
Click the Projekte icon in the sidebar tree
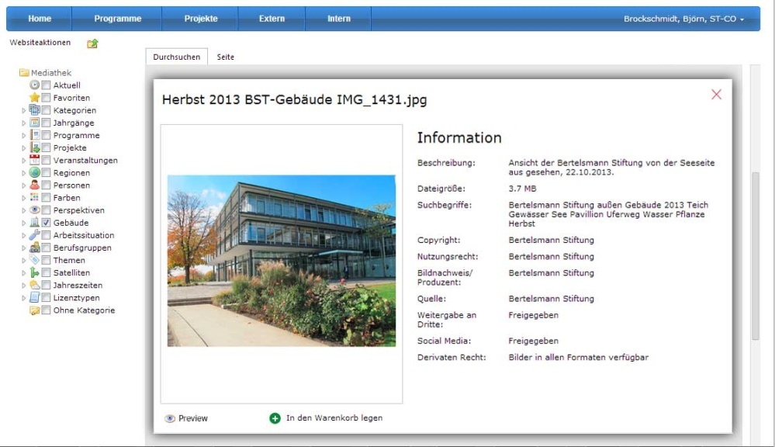tap(35, 147)
